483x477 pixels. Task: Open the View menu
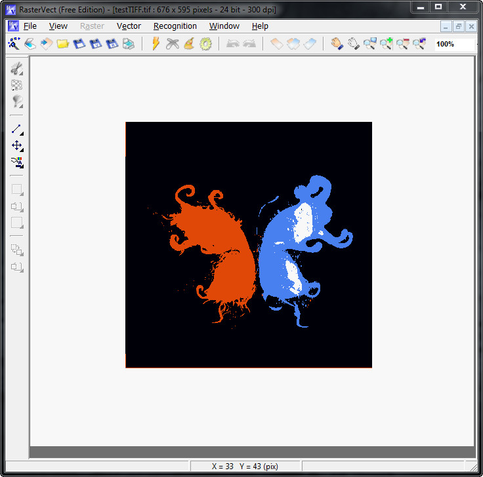58,26
